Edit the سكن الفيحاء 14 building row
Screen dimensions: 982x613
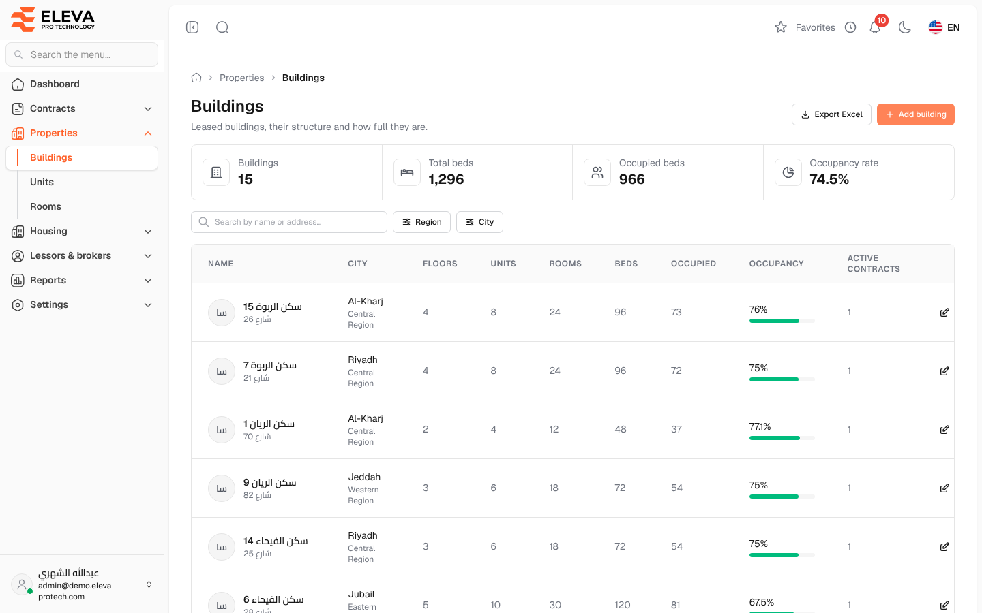[x=944, y=547]
